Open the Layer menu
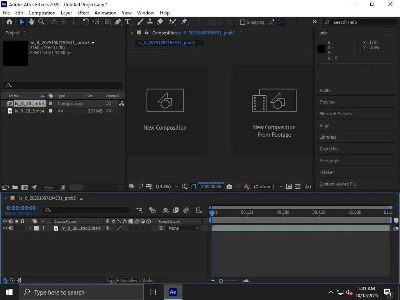 (x=66, y=13)
